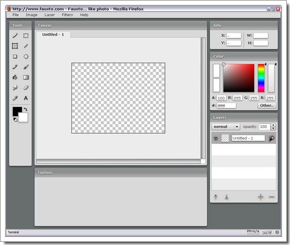
Task: Select the rectangular marquee selection tool
Action: pos(26,36)
